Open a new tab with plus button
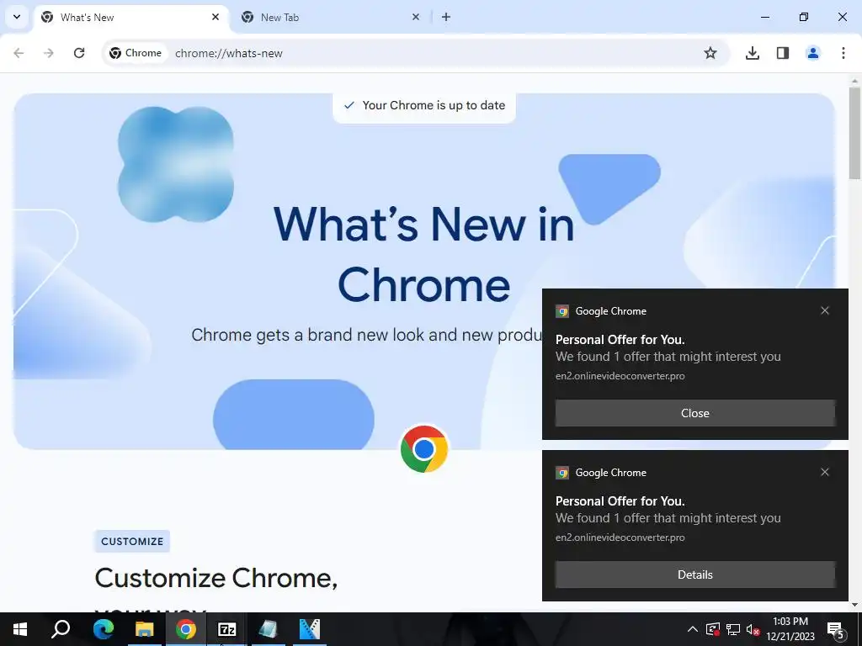Viewport: 862px width, 646px height. (x=446, y=17)
